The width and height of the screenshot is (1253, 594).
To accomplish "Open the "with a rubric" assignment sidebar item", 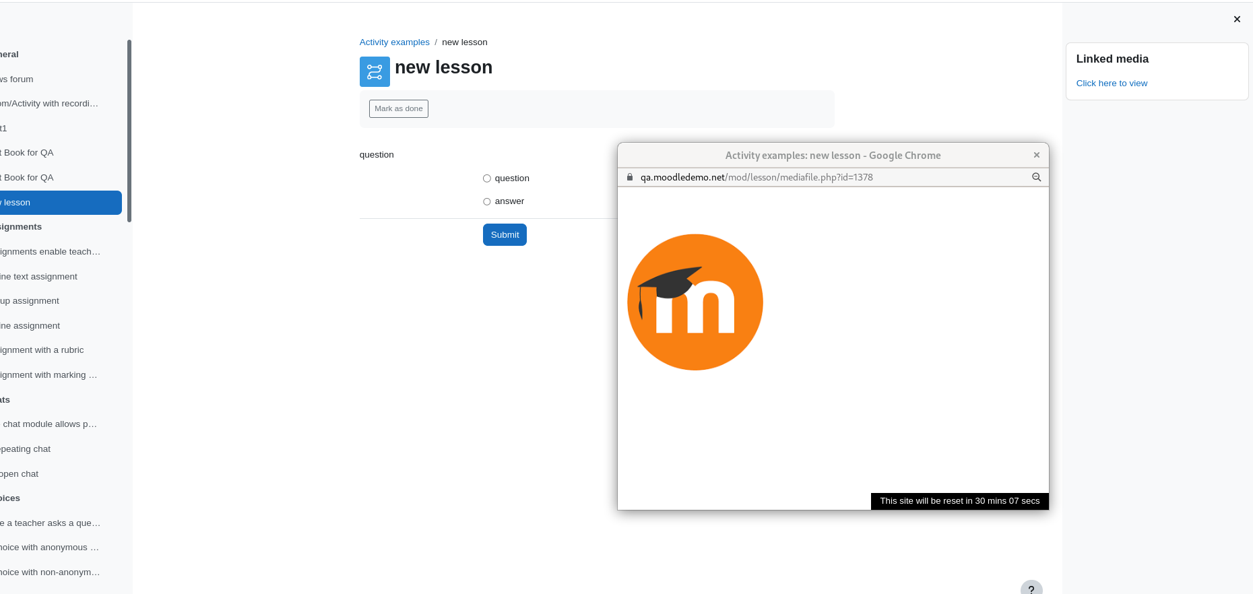I will (42, 350).
